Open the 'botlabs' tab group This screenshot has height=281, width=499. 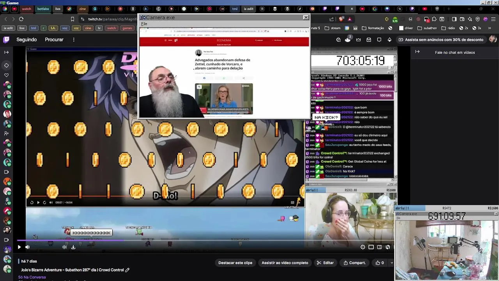43,9
